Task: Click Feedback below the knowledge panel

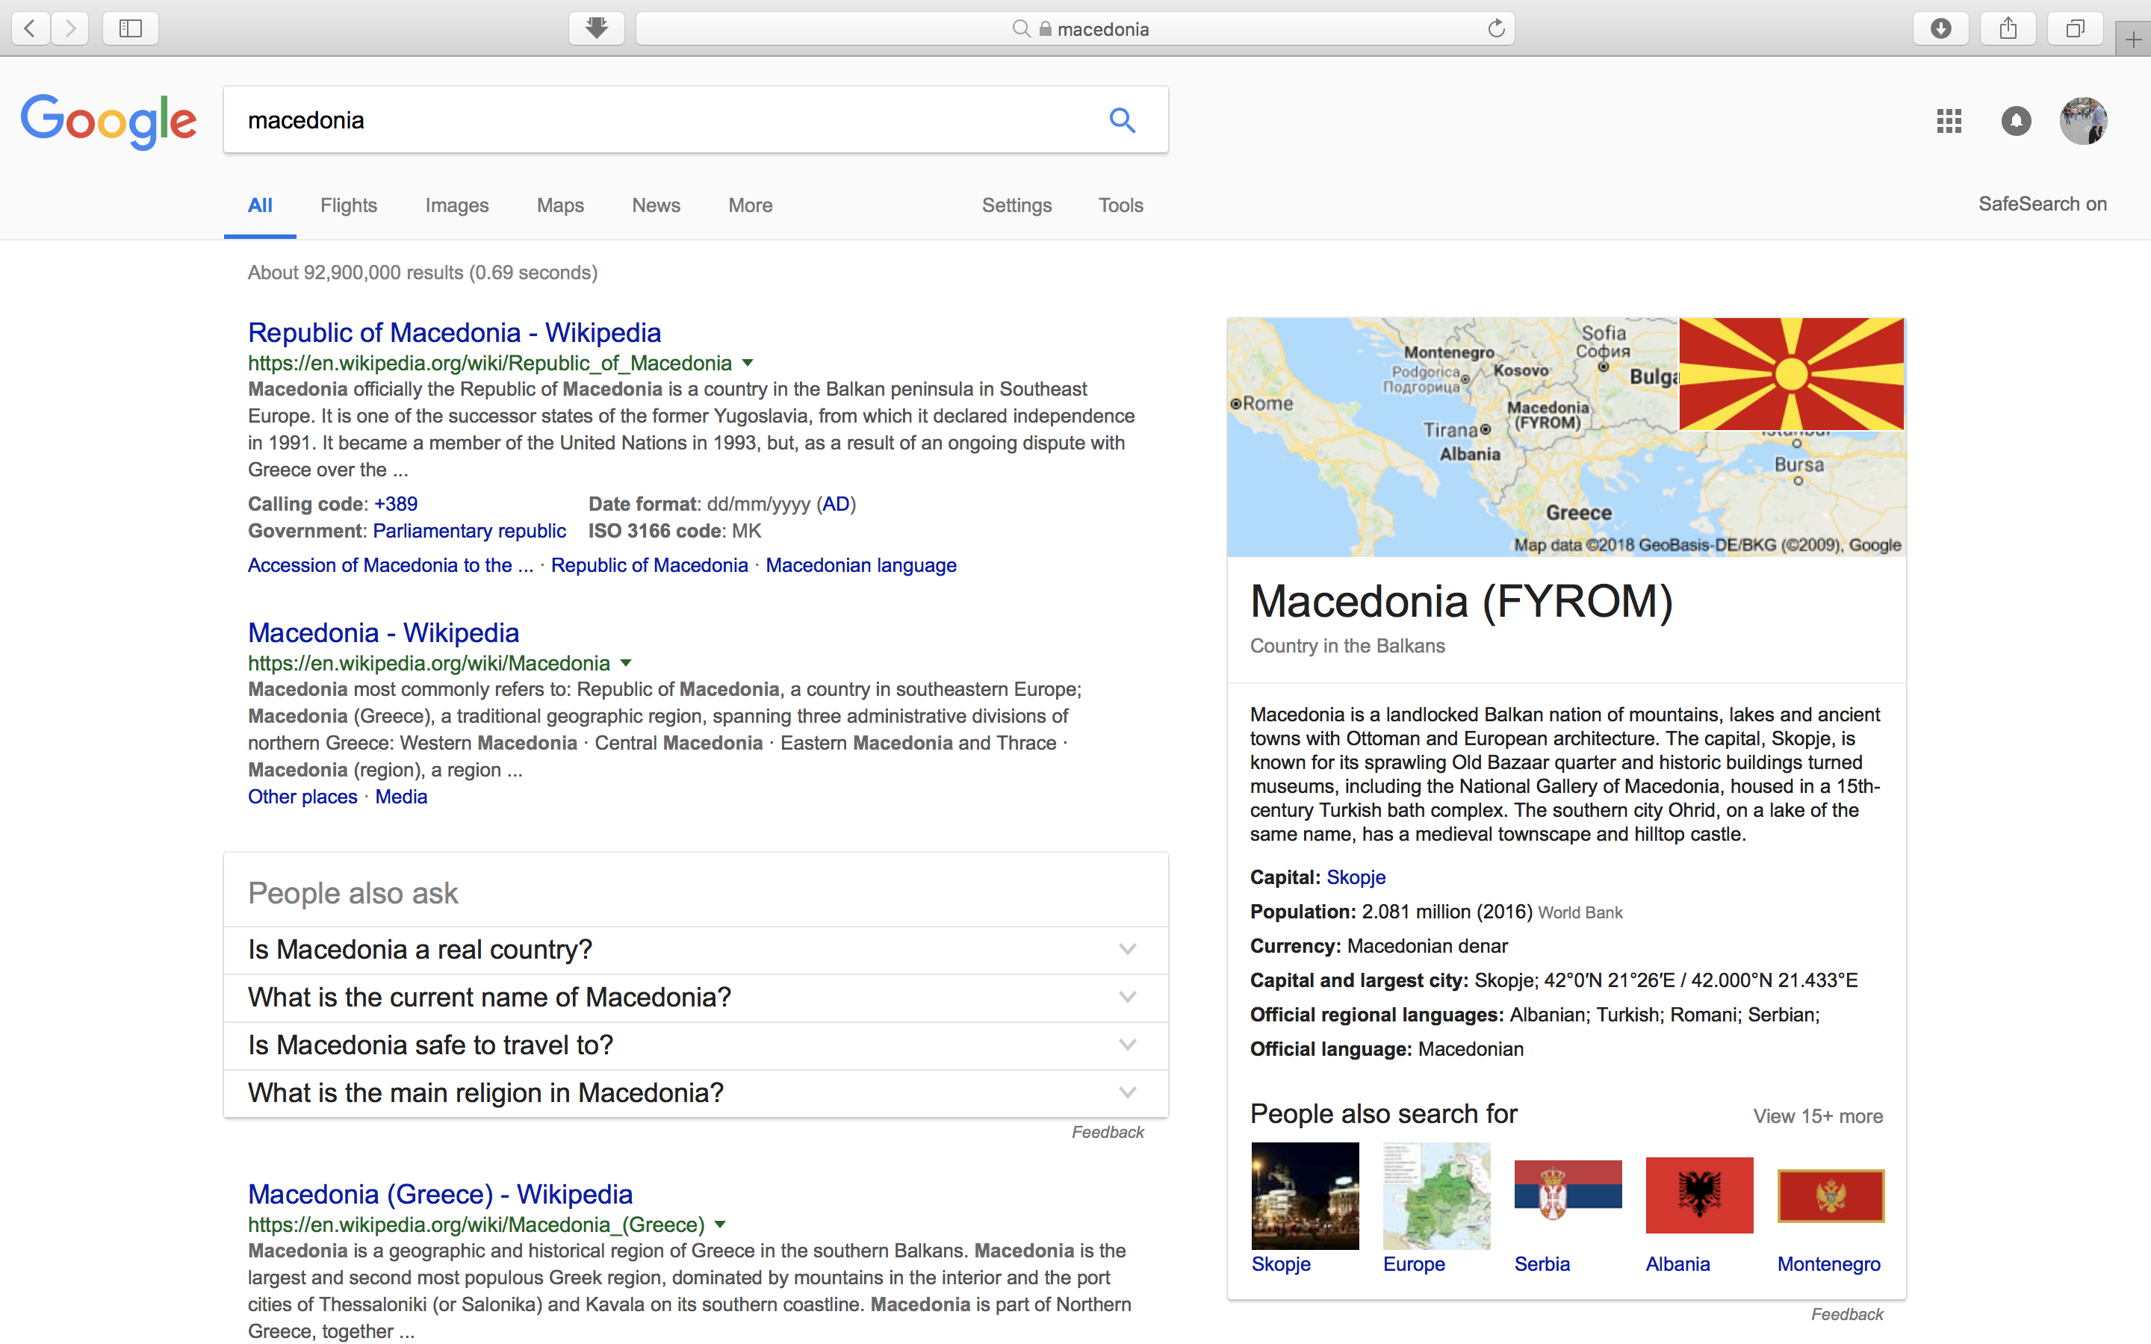Action: (1847, 1314)
